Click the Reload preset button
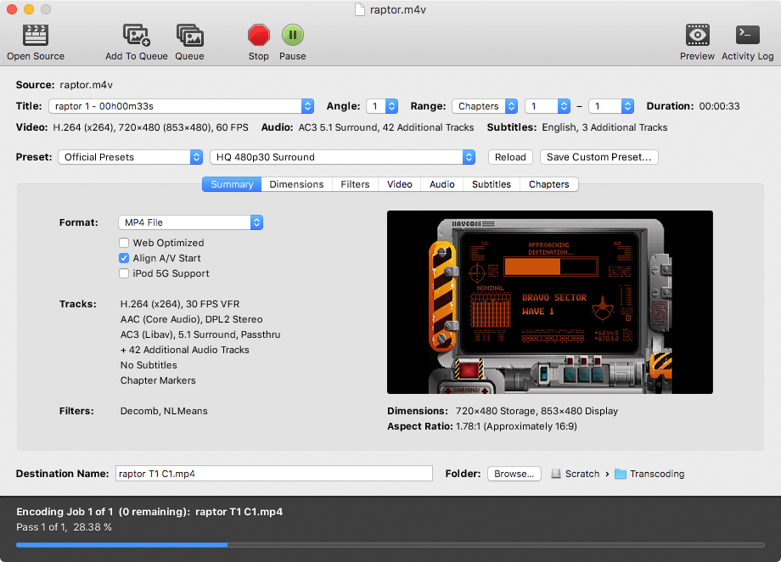The width and height of the screenshot is (781, 562). [x=510, y=157]
